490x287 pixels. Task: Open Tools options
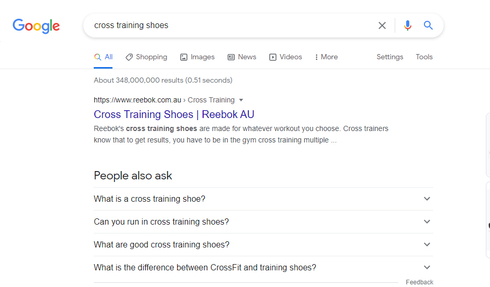[x=424, y=57]
